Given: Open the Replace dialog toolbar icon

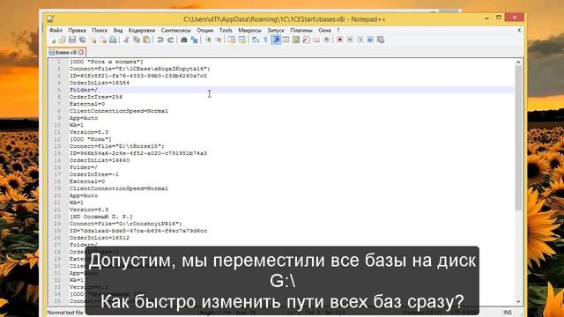Looking at the screenshot, I should (194, 40).
